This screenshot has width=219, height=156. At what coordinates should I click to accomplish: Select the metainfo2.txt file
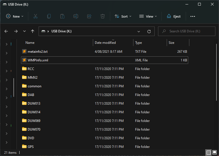[x=37, y=52]
